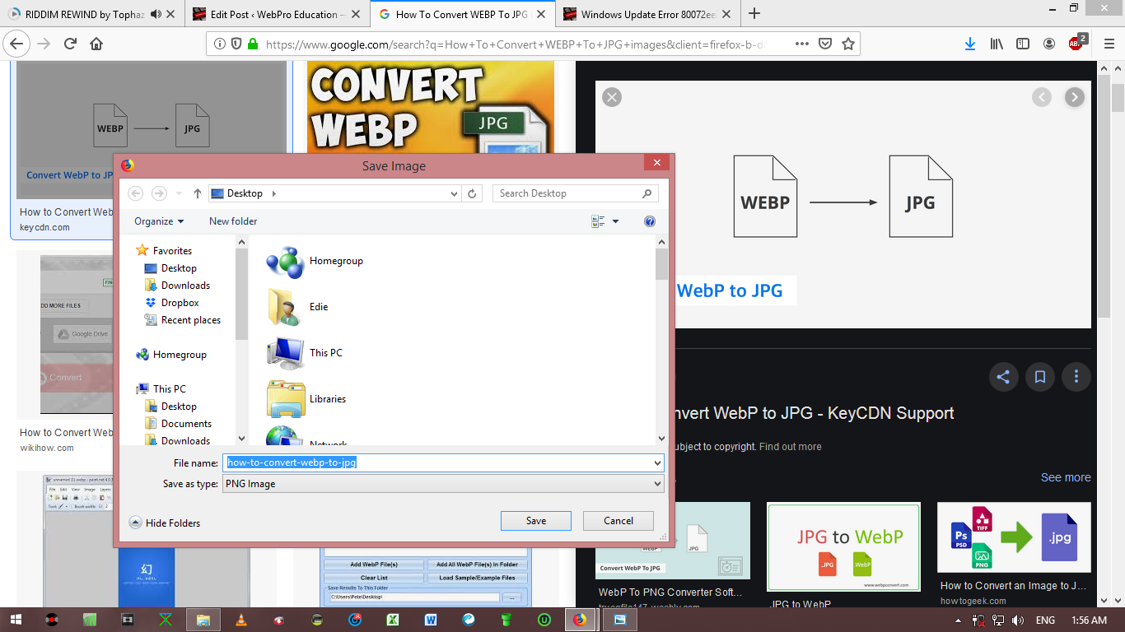Close the Google image preview panel
Viewport: 1125px width, 632px height.
coord(611,97)
